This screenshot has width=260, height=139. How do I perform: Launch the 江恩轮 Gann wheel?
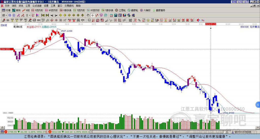pos(120,10)
